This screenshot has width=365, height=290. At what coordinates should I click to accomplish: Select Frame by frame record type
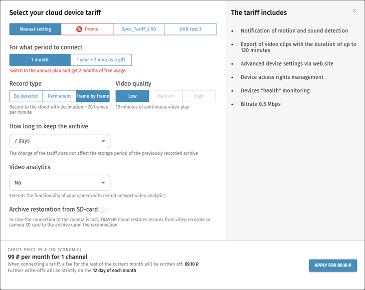pos(93,96)
